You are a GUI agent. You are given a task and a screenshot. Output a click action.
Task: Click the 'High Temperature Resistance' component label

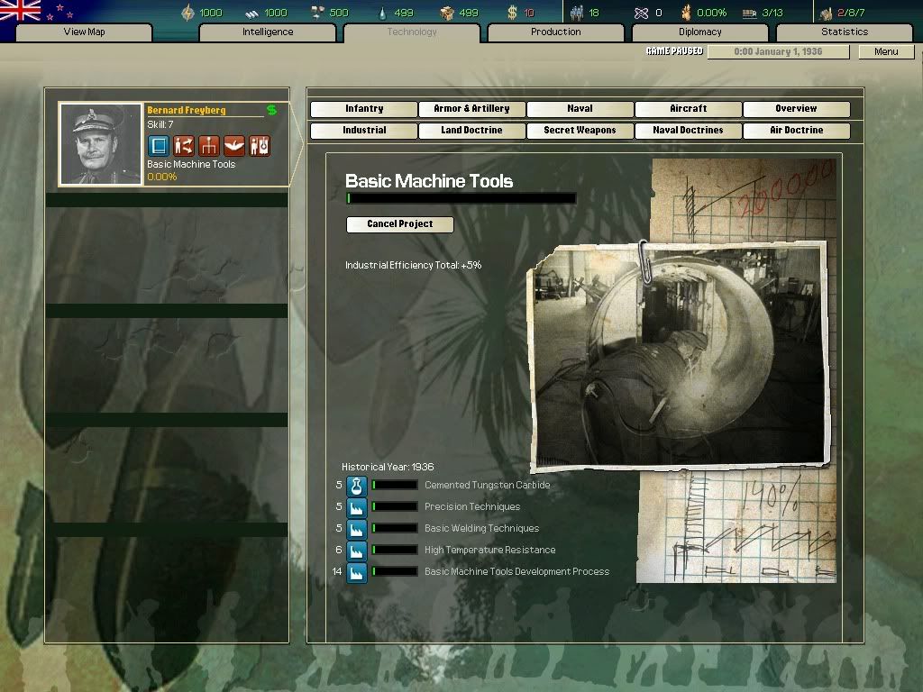(489, 551)
